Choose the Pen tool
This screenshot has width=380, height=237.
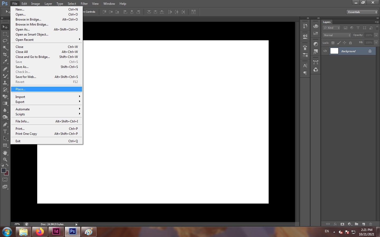click(x=5, y=125)
